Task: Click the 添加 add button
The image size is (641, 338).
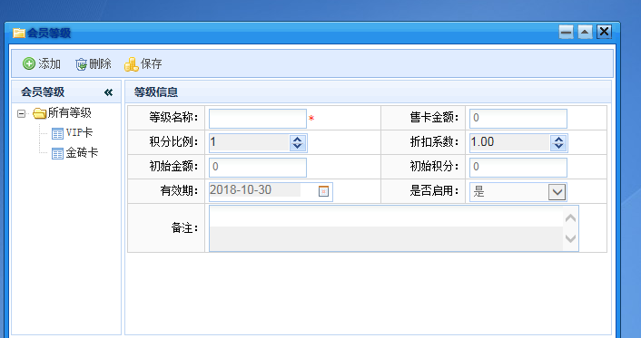Action: (41, 63)
